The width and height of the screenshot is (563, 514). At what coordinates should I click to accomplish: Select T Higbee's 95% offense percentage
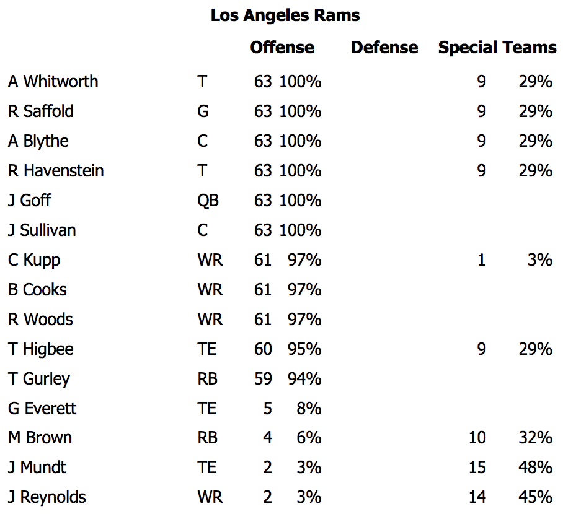point(304,349)
